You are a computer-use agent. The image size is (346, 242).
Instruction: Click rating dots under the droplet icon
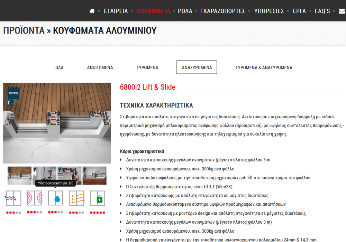(56, 213)
